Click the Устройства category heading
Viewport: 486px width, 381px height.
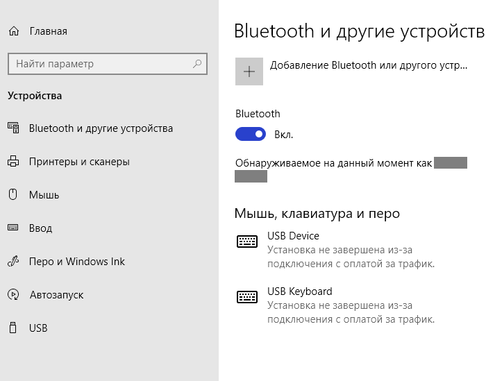[x=35, y=96]
